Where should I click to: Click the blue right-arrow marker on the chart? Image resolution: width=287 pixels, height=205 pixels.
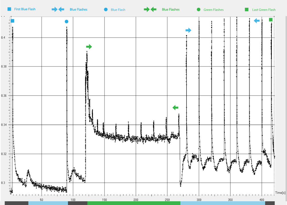188,30
